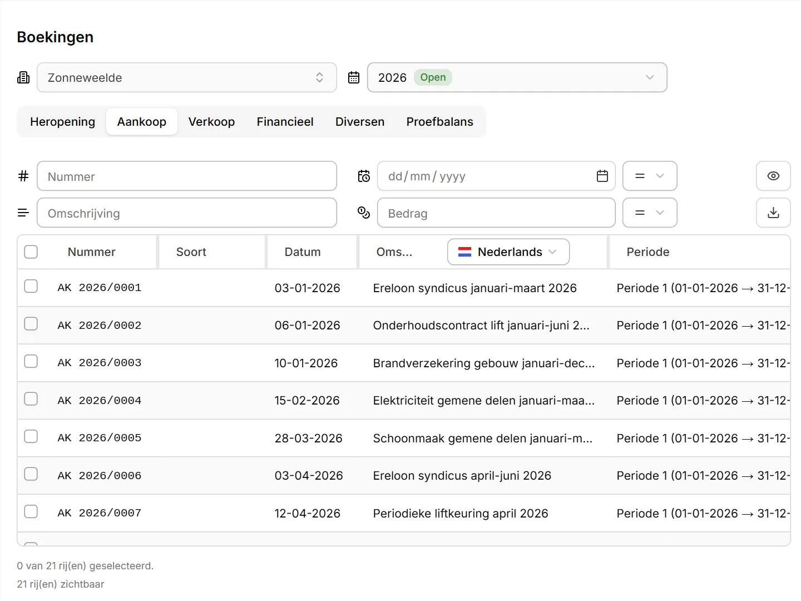This screenshot has height=601, width=801.
Task: Click the calendar-clock icon beside date field
Action: (x=364, y=176)
